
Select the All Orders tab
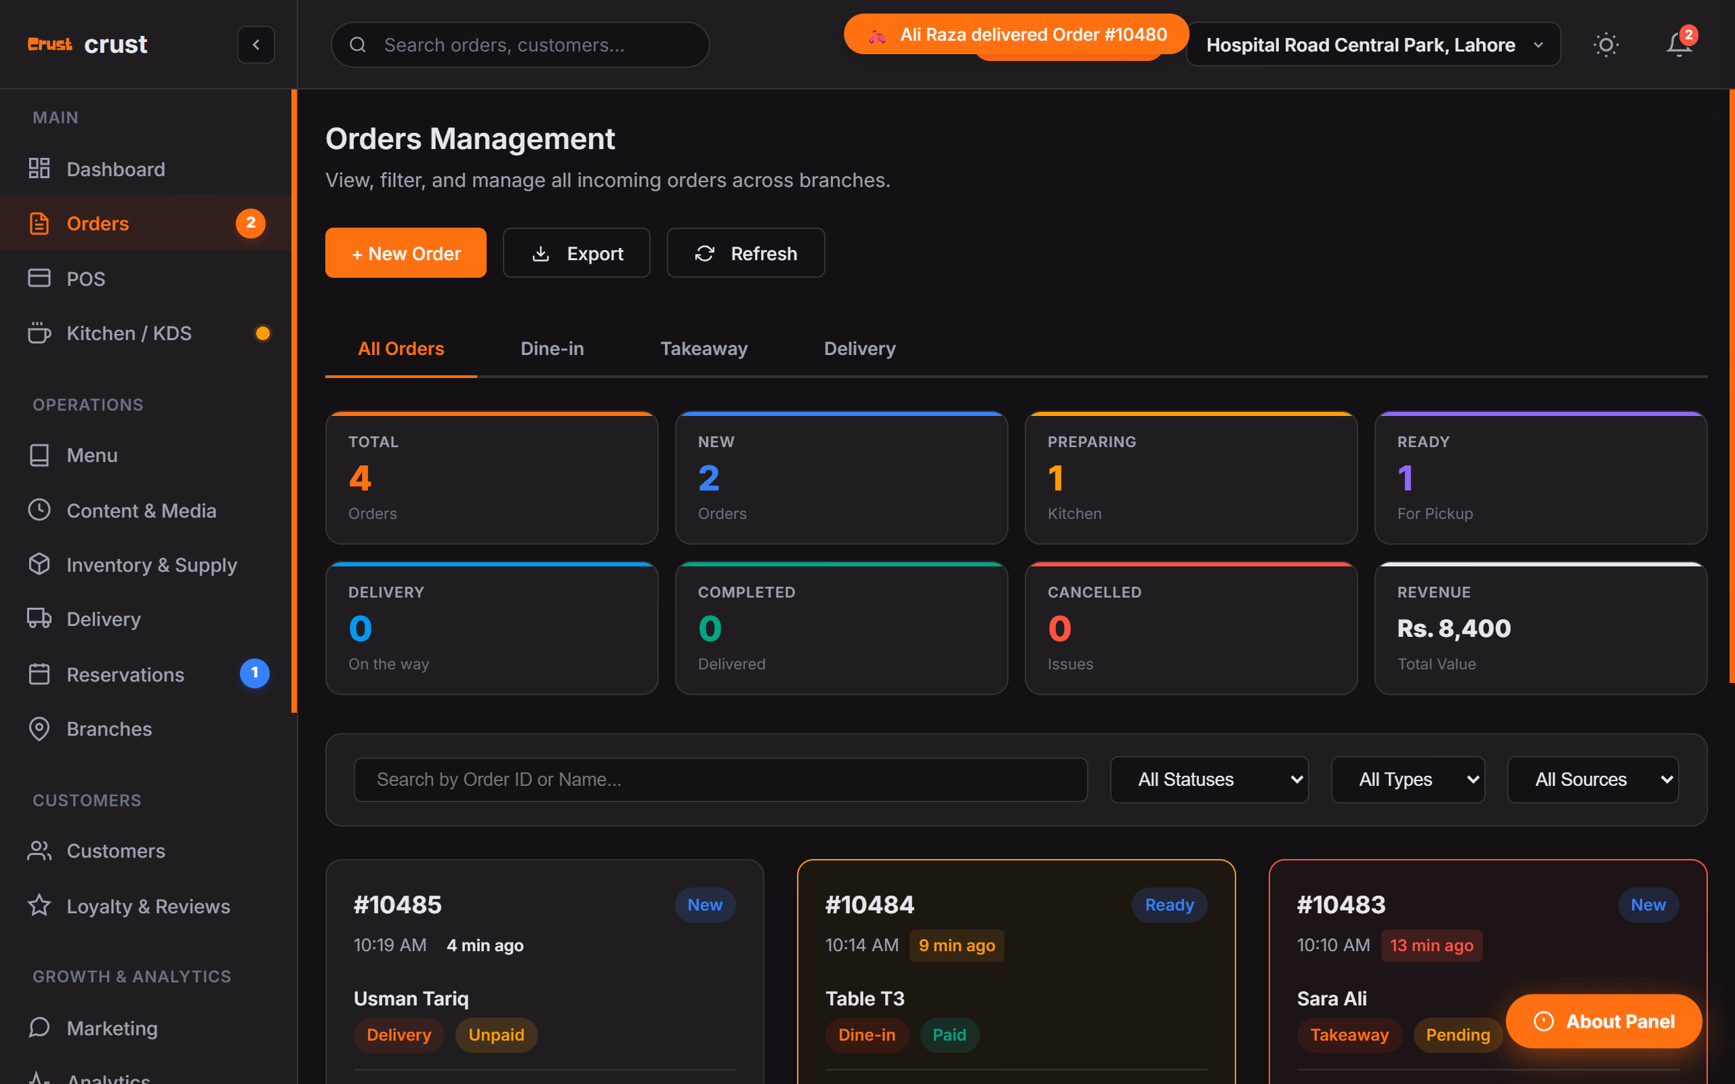(x=401, y=348)
